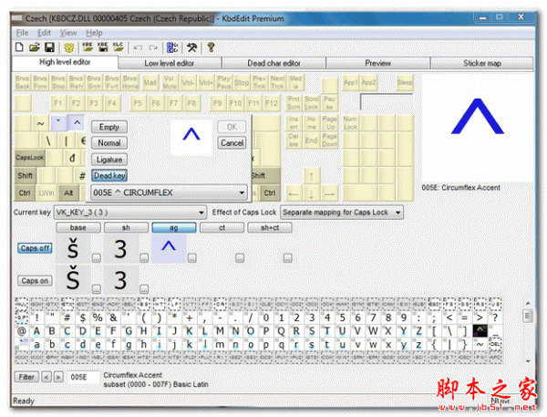The width and height of the screenshot is (547, 417).
Task: Click ellipsis button under the ct column
Action: 239,258
